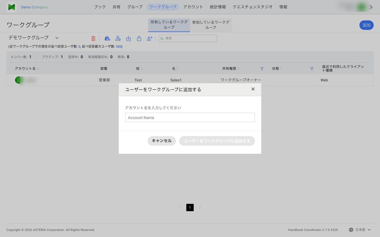Expand the デモワークグループ dropdown

coord(57,38)
